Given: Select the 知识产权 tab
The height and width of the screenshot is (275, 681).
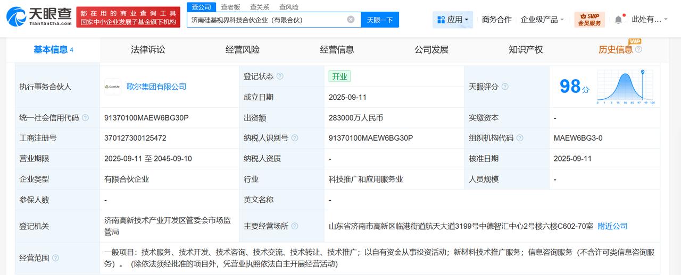Looking at the screenshot, I should click(526, 49).
